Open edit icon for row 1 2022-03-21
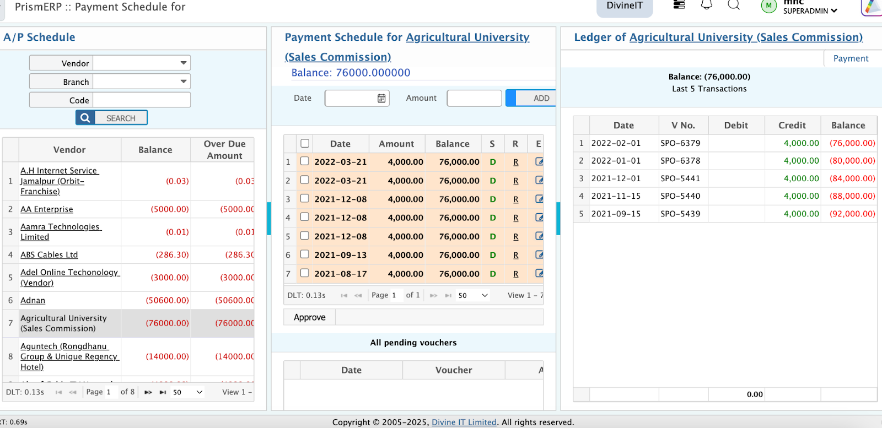 pyautogui.click(x=539, y=162)
